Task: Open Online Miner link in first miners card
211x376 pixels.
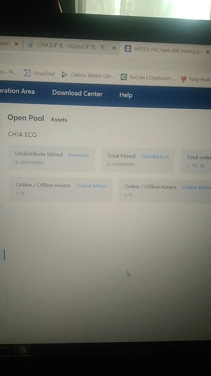Action: pos(91,186)
